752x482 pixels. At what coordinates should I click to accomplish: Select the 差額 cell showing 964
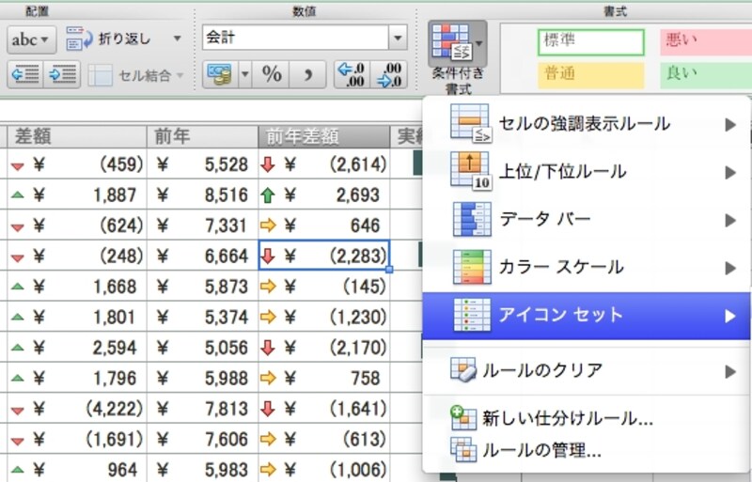(77, 469)
